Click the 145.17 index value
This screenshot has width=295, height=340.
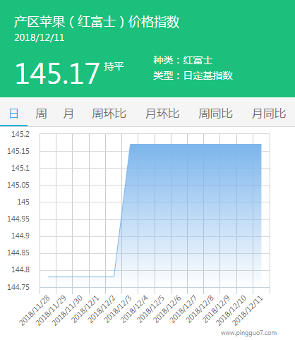click(57, 73)
